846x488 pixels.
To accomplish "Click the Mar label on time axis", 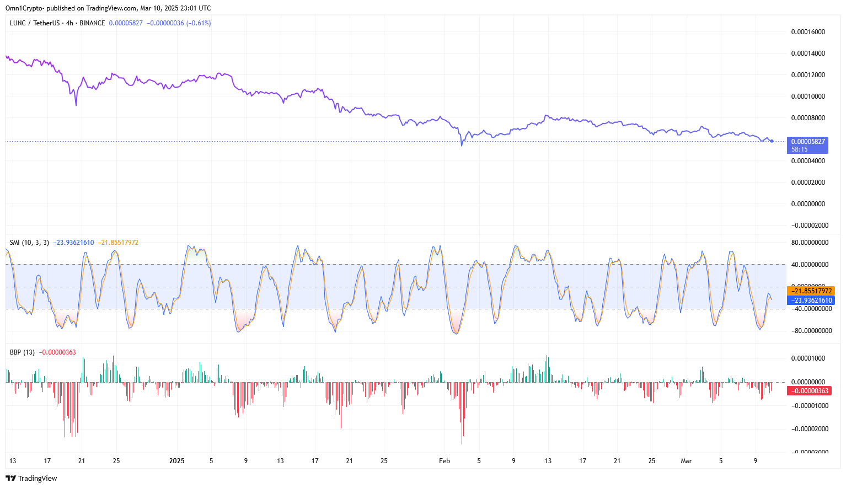I will [x=686, y=461].
